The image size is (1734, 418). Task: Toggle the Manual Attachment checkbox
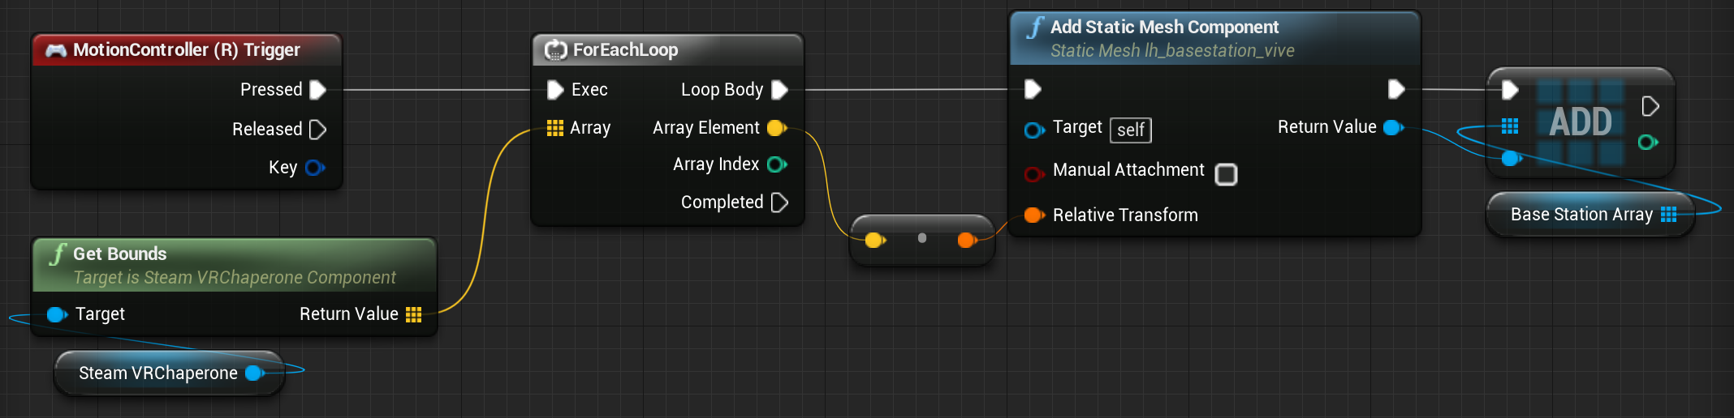1226,174
